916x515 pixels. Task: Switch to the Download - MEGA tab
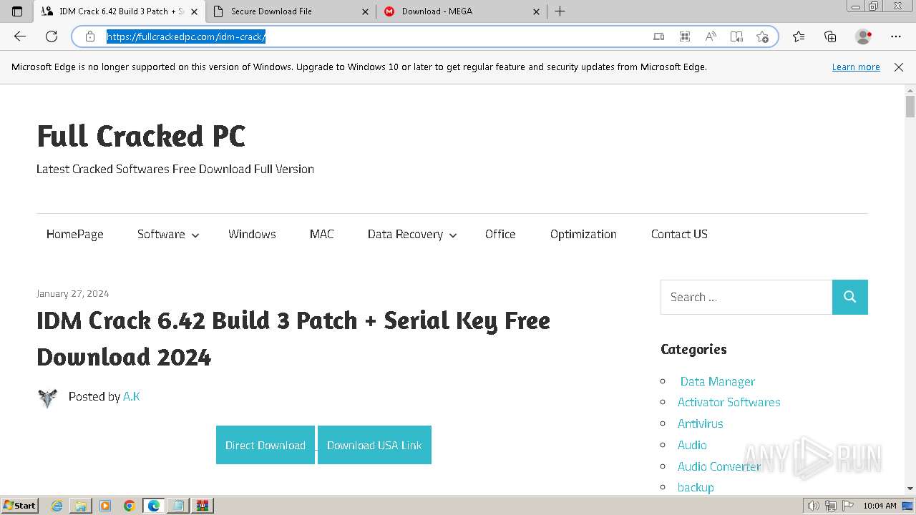click(461, 11)
